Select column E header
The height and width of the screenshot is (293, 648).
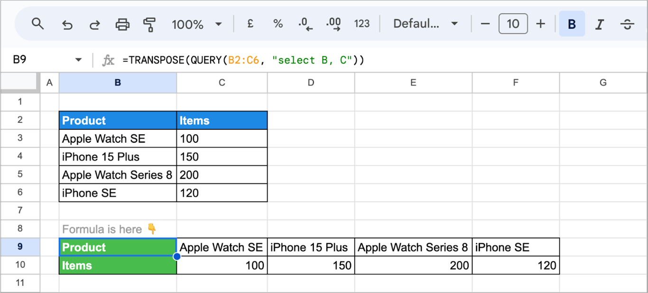pos(413,83)
